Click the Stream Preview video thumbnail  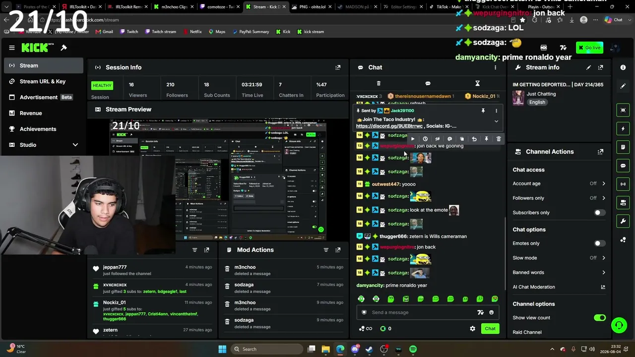(x=218, y=179)
